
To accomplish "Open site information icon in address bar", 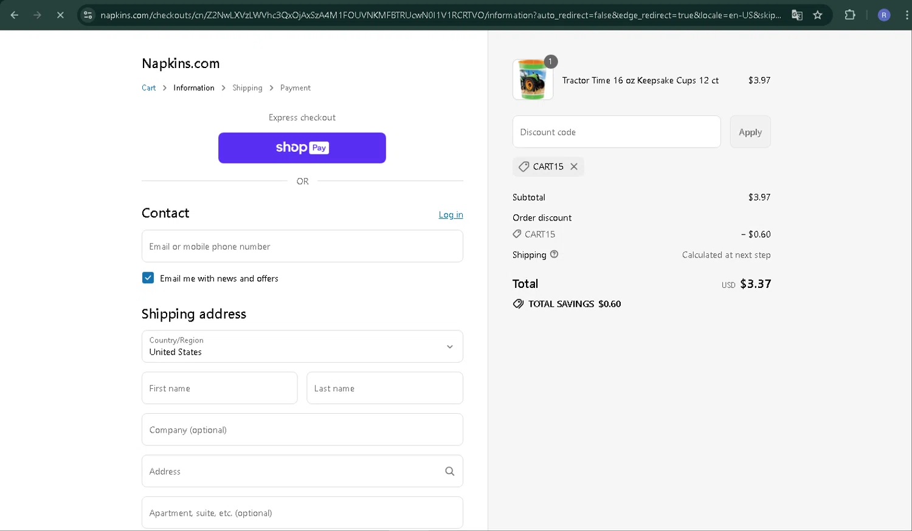I will (x=88, y=15).
